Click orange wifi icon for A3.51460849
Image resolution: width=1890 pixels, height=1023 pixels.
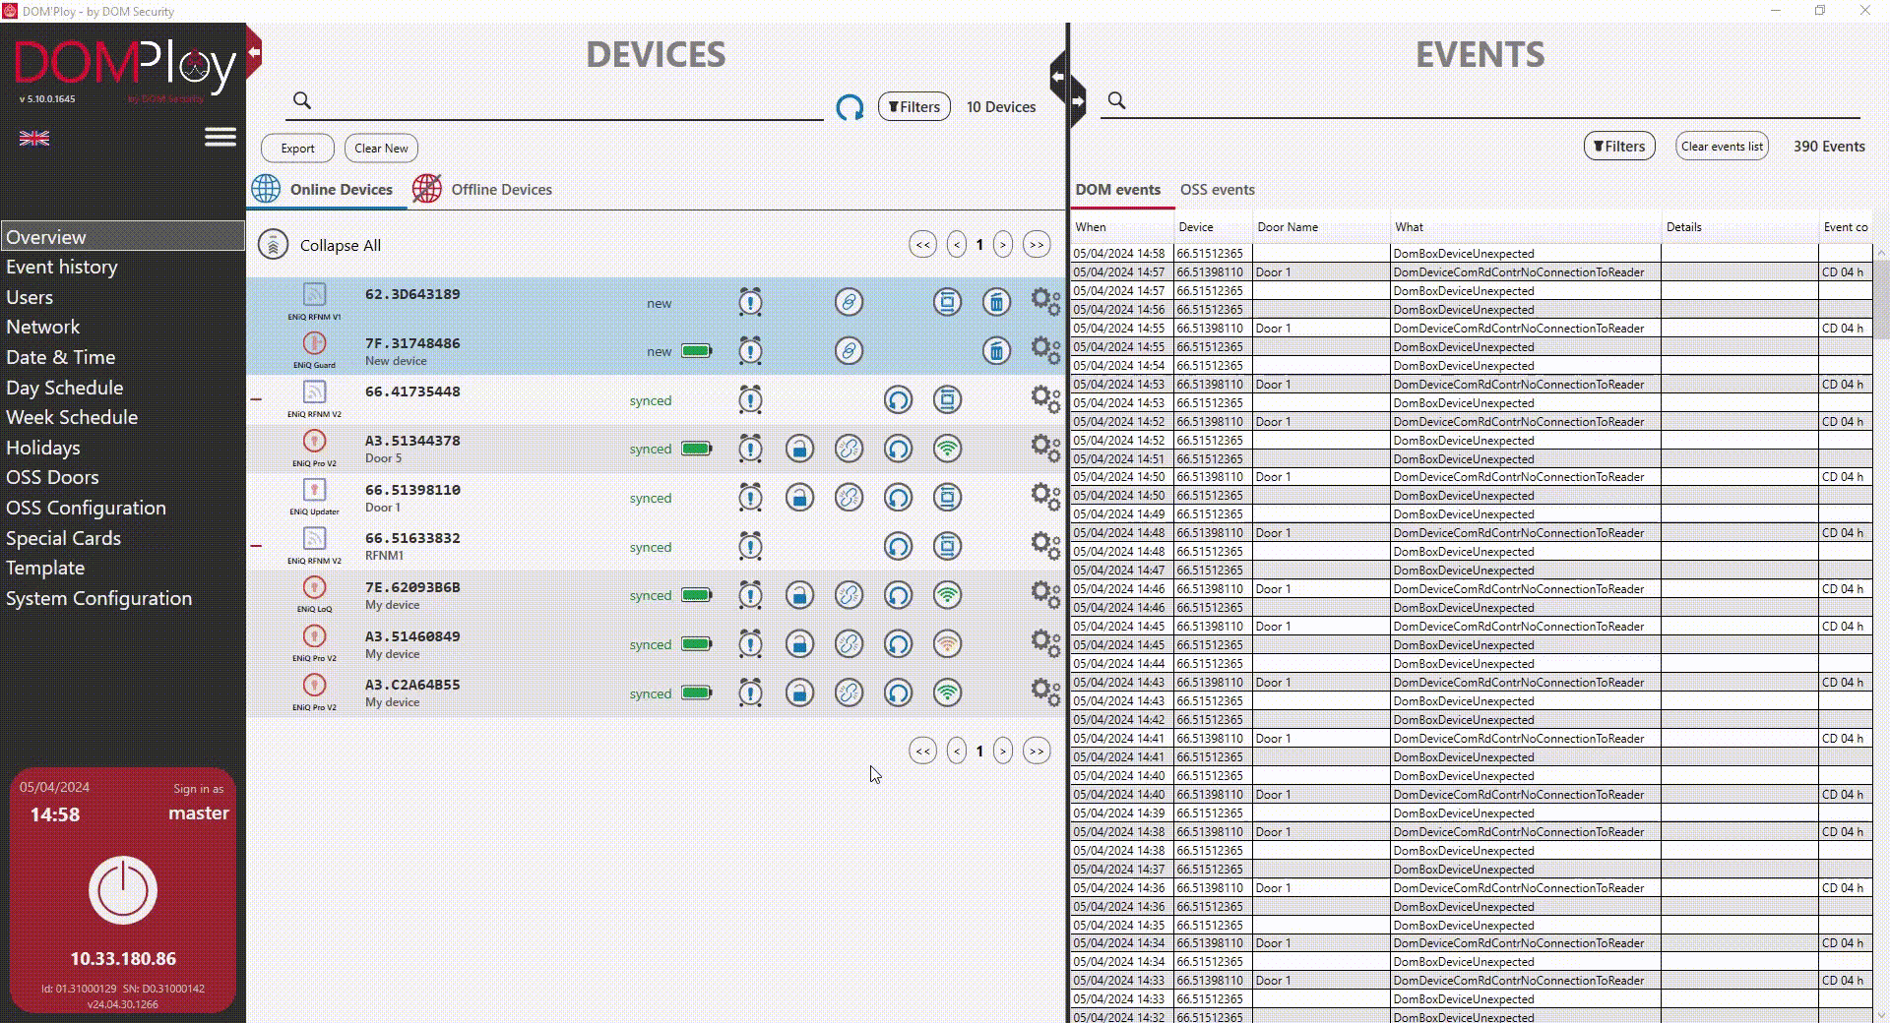tap(947, 644)
